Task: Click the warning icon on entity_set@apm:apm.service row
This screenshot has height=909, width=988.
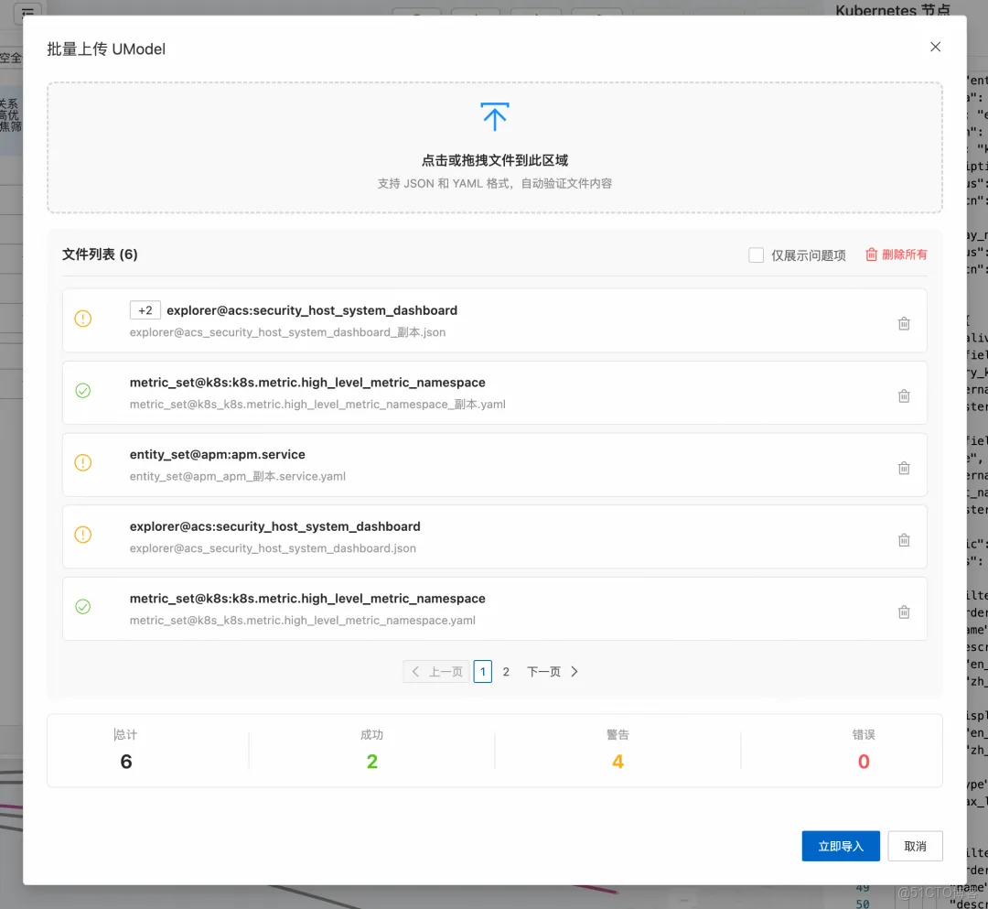Action: (x=82, y=462)
